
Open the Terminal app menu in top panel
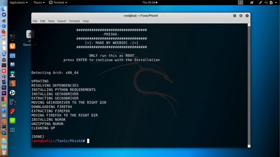click(x=58, y=3)
